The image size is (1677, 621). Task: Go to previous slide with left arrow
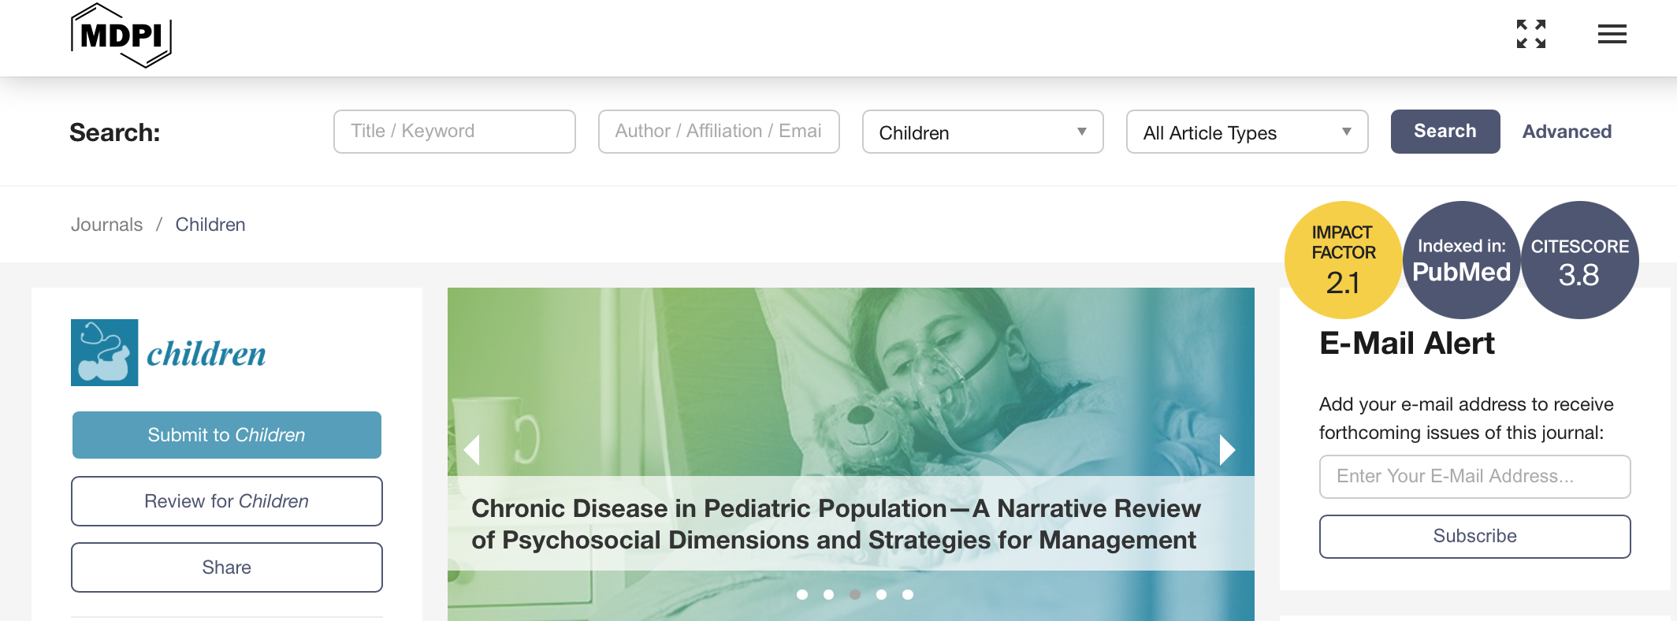tap(472, 450)
